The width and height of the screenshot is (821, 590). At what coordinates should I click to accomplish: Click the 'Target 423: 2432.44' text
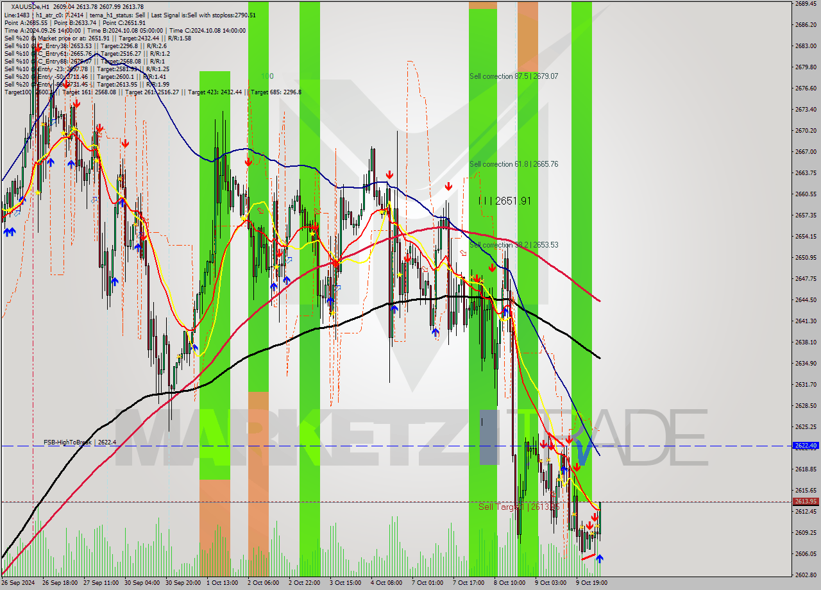tap(216, 92)
